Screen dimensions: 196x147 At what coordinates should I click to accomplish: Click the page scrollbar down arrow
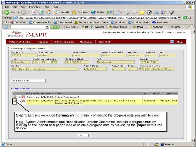tap(193, 141)
